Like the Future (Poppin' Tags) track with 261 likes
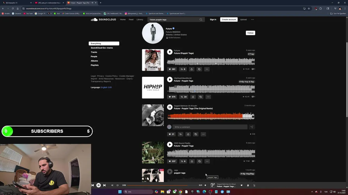The image size is (348, 195). (x=172, y=69)
